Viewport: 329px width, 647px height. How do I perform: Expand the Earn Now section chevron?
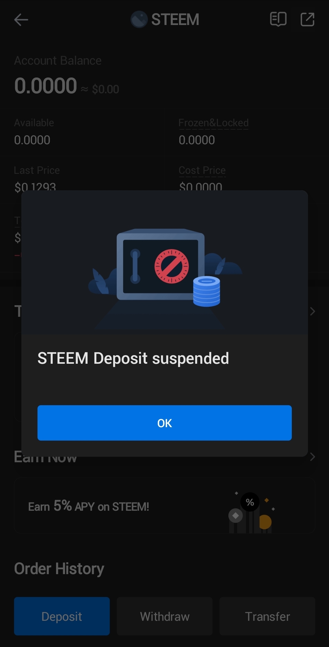pyautogui.click(x=313, y=457)
